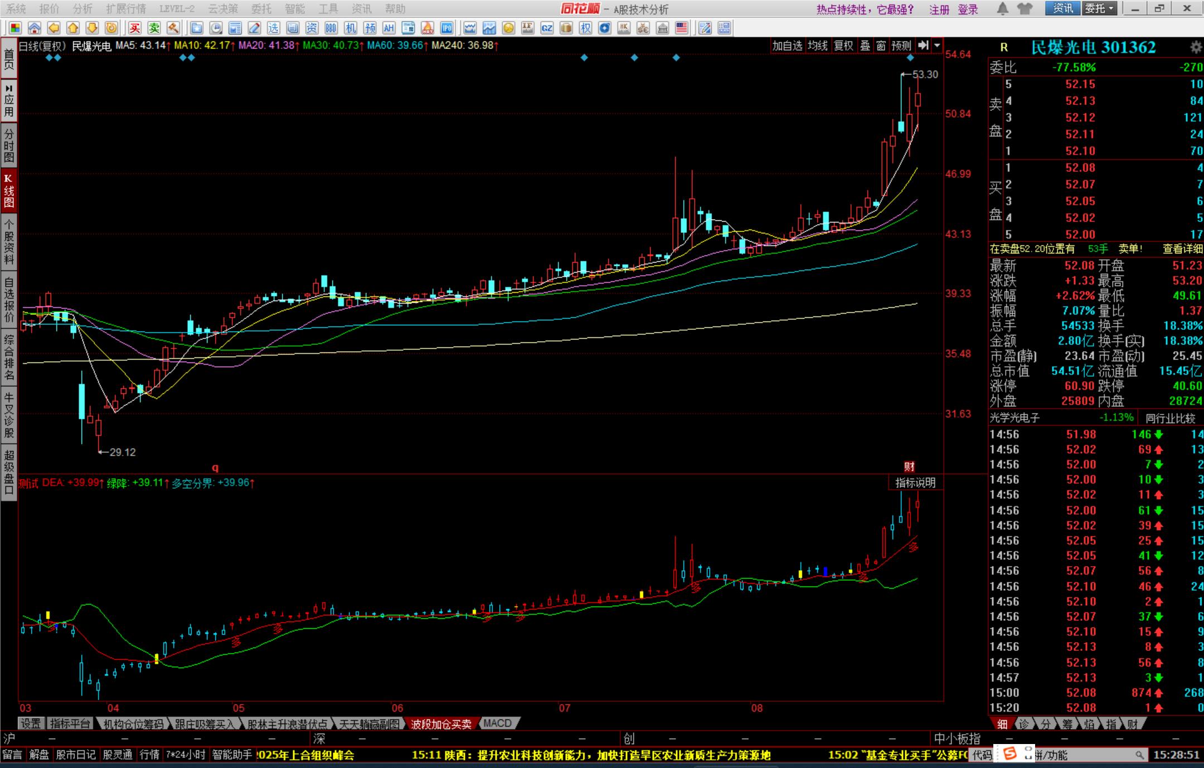Toggle 均线 moving averages display
This screenshot has height=768, width=1204.
818,46
